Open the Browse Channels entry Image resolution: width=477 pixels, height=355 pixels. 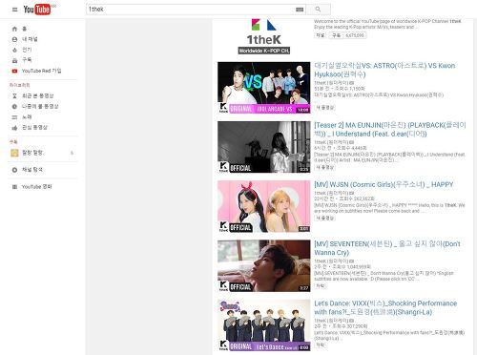click(31, 170)
